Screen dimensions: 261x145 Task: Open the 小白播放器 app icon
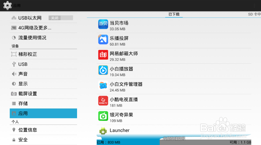103,70
